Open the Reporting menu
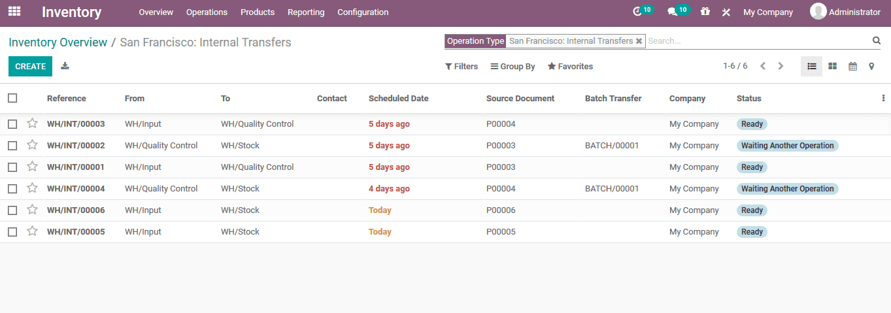 tap(306, 12)
